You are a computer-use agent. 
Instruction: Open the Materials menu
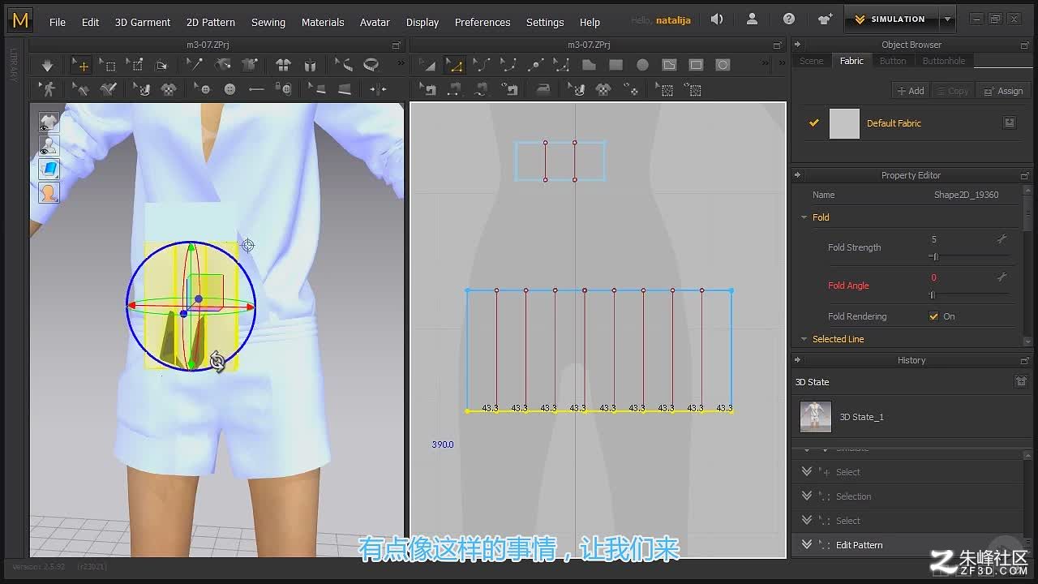[323, 22]
